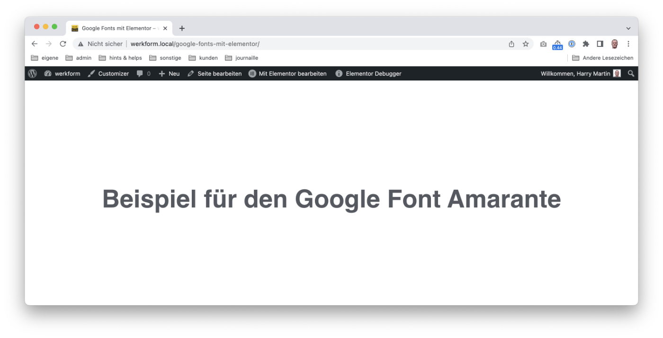Open the Chrome three-dot menu
Image resolution: width=663 pixels, height=338 pixels.
628,44
